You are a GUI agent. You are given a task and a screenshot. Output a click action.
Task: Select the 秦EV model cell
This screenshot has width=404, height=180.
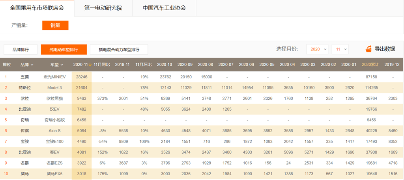pos(54,152)
